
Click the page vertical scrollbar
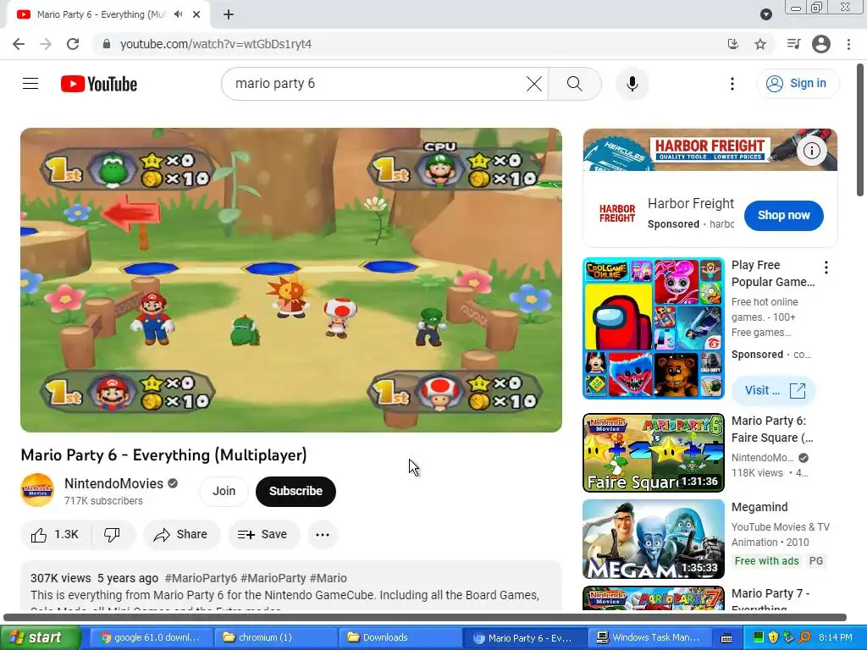[860, 130]
